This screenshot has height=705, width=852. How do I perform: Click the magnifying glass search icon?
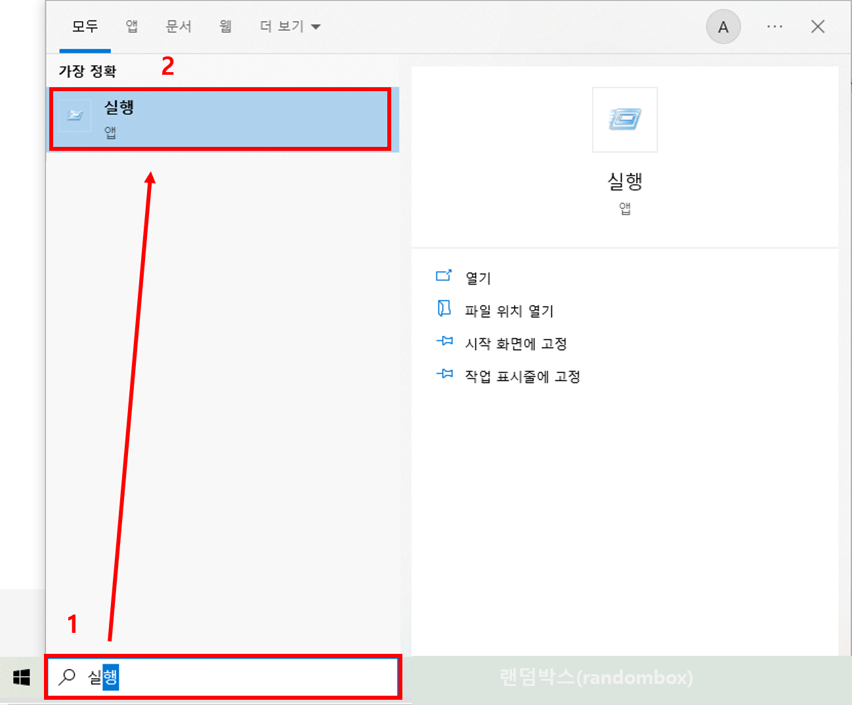pyautogui.click(x=66, y=677)
